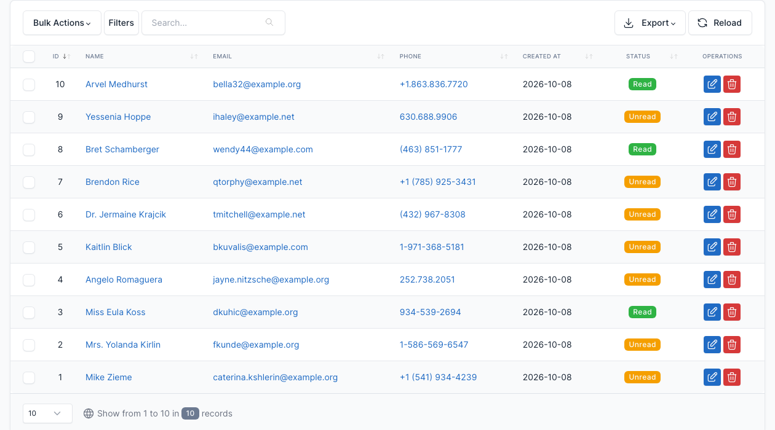
Task: Sort by the Status column arrows
Action: [674, 57]
